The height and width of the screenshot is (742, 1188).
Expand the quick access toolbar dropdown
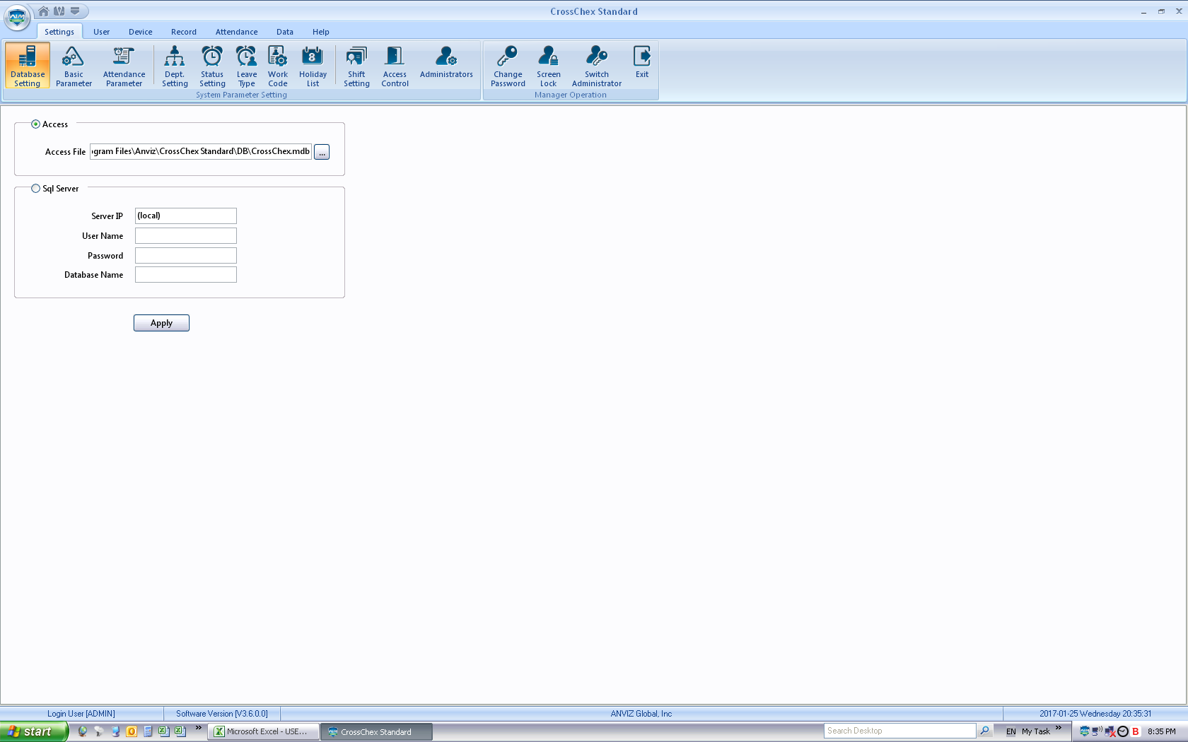tap(75, 11)
